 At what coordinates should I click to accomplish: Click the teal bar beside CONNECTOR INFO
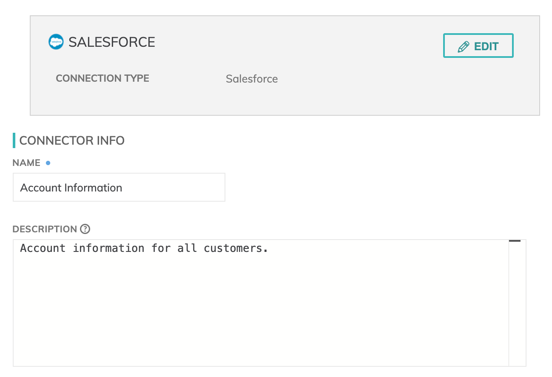[14, 140]
